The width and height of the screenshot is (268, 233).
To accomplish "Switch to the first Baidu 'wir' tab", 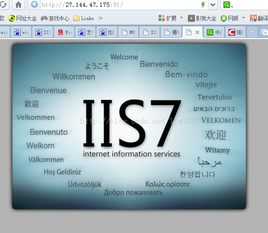I will click(x=21, y=32).
